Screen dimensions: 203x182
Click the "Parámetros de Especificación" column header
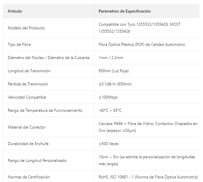[124, 11]
